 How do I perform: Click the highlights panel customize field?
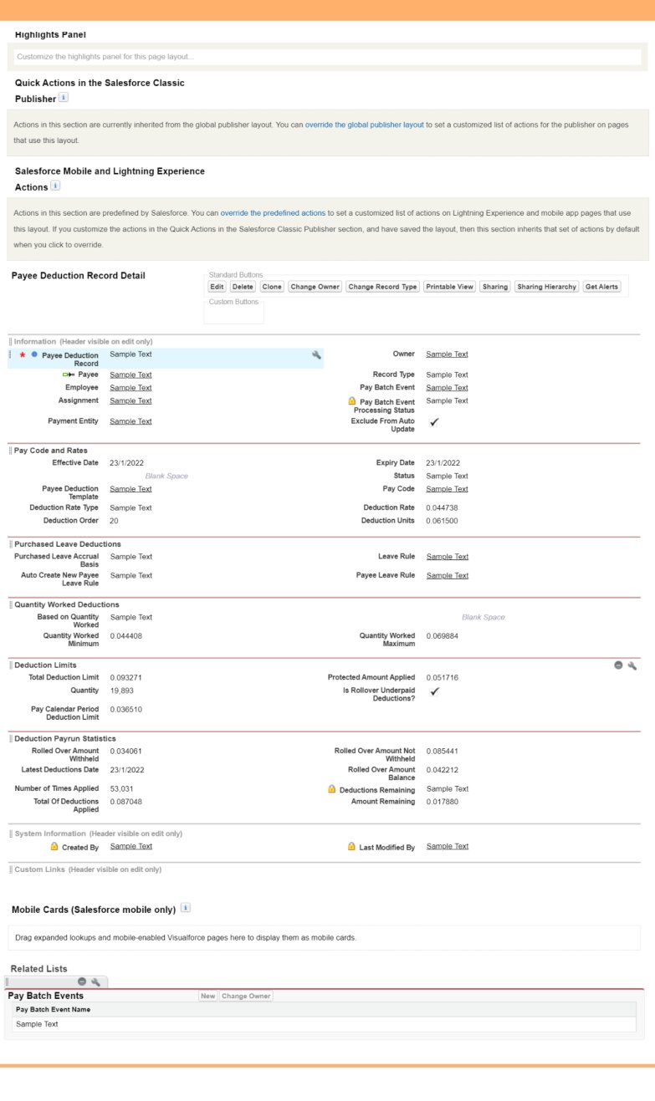point(327,57)
